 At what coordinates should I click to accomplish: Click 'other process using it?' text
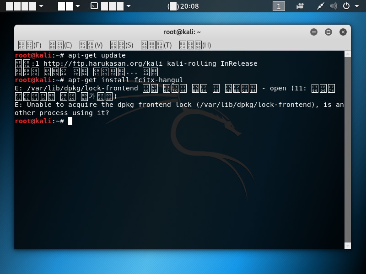pyautogui.click(x=62, y=113)
